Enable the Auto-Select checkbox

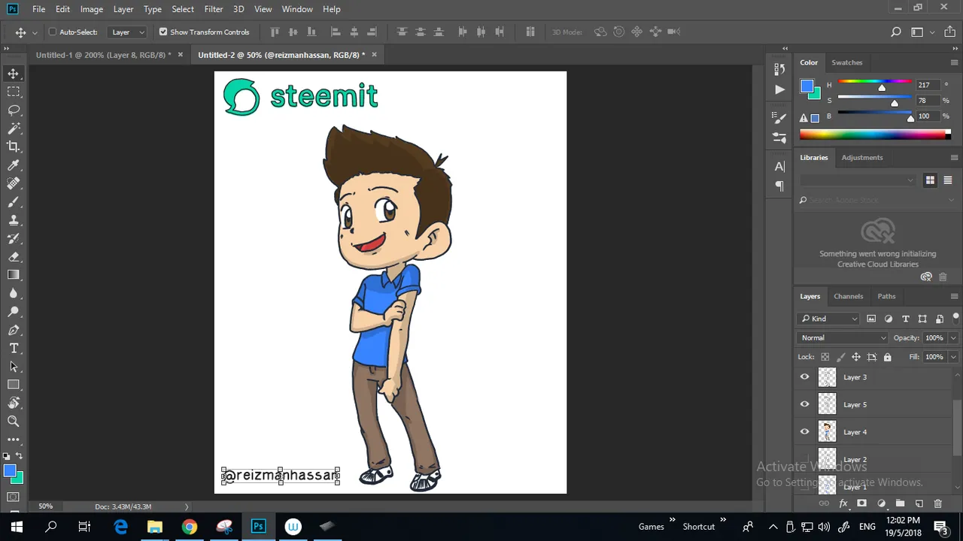point(53,32)
